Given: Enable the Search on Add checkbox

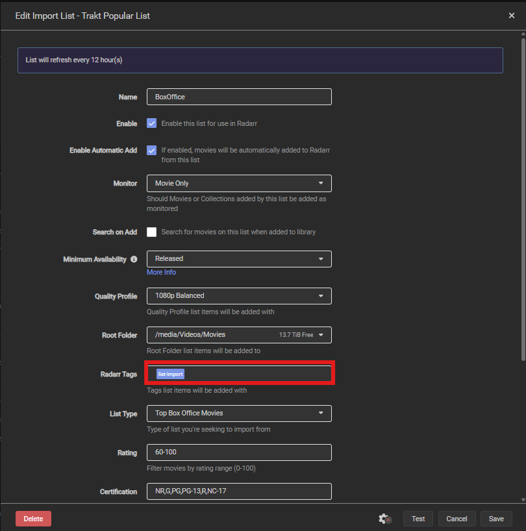Looking at the screenshot, I should pos(152,232).
